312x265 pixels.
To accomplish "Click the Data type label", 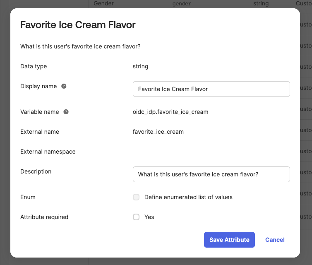I will tap(34, 66).
